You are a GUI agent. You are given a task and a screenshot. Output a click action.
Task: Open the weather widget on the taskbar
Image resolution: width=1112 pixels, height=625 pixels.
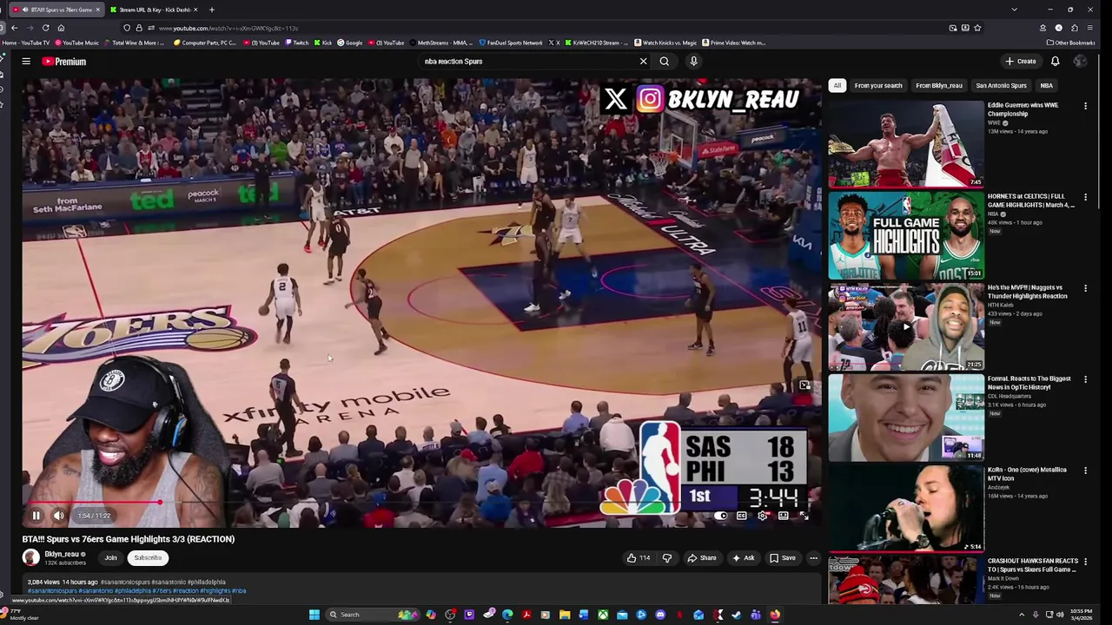coord(21,615)
